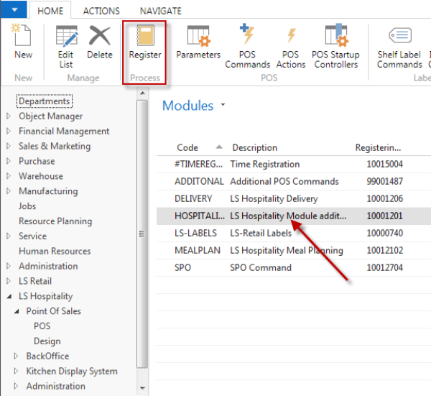Open Parameters from the ribbon
This screenshot has height=396, width=431.
tap(198, 42)
